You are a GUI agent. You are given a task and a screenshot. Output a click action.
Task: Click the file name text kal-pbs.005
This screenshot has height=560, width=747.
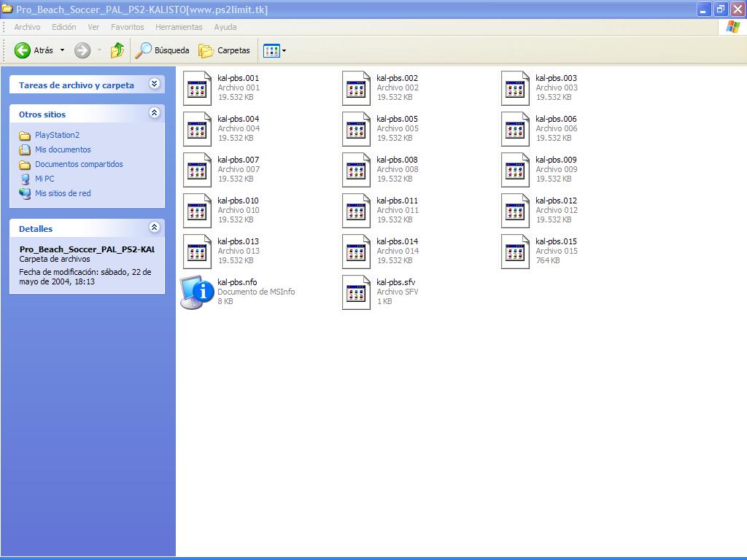tap(398, 119)
